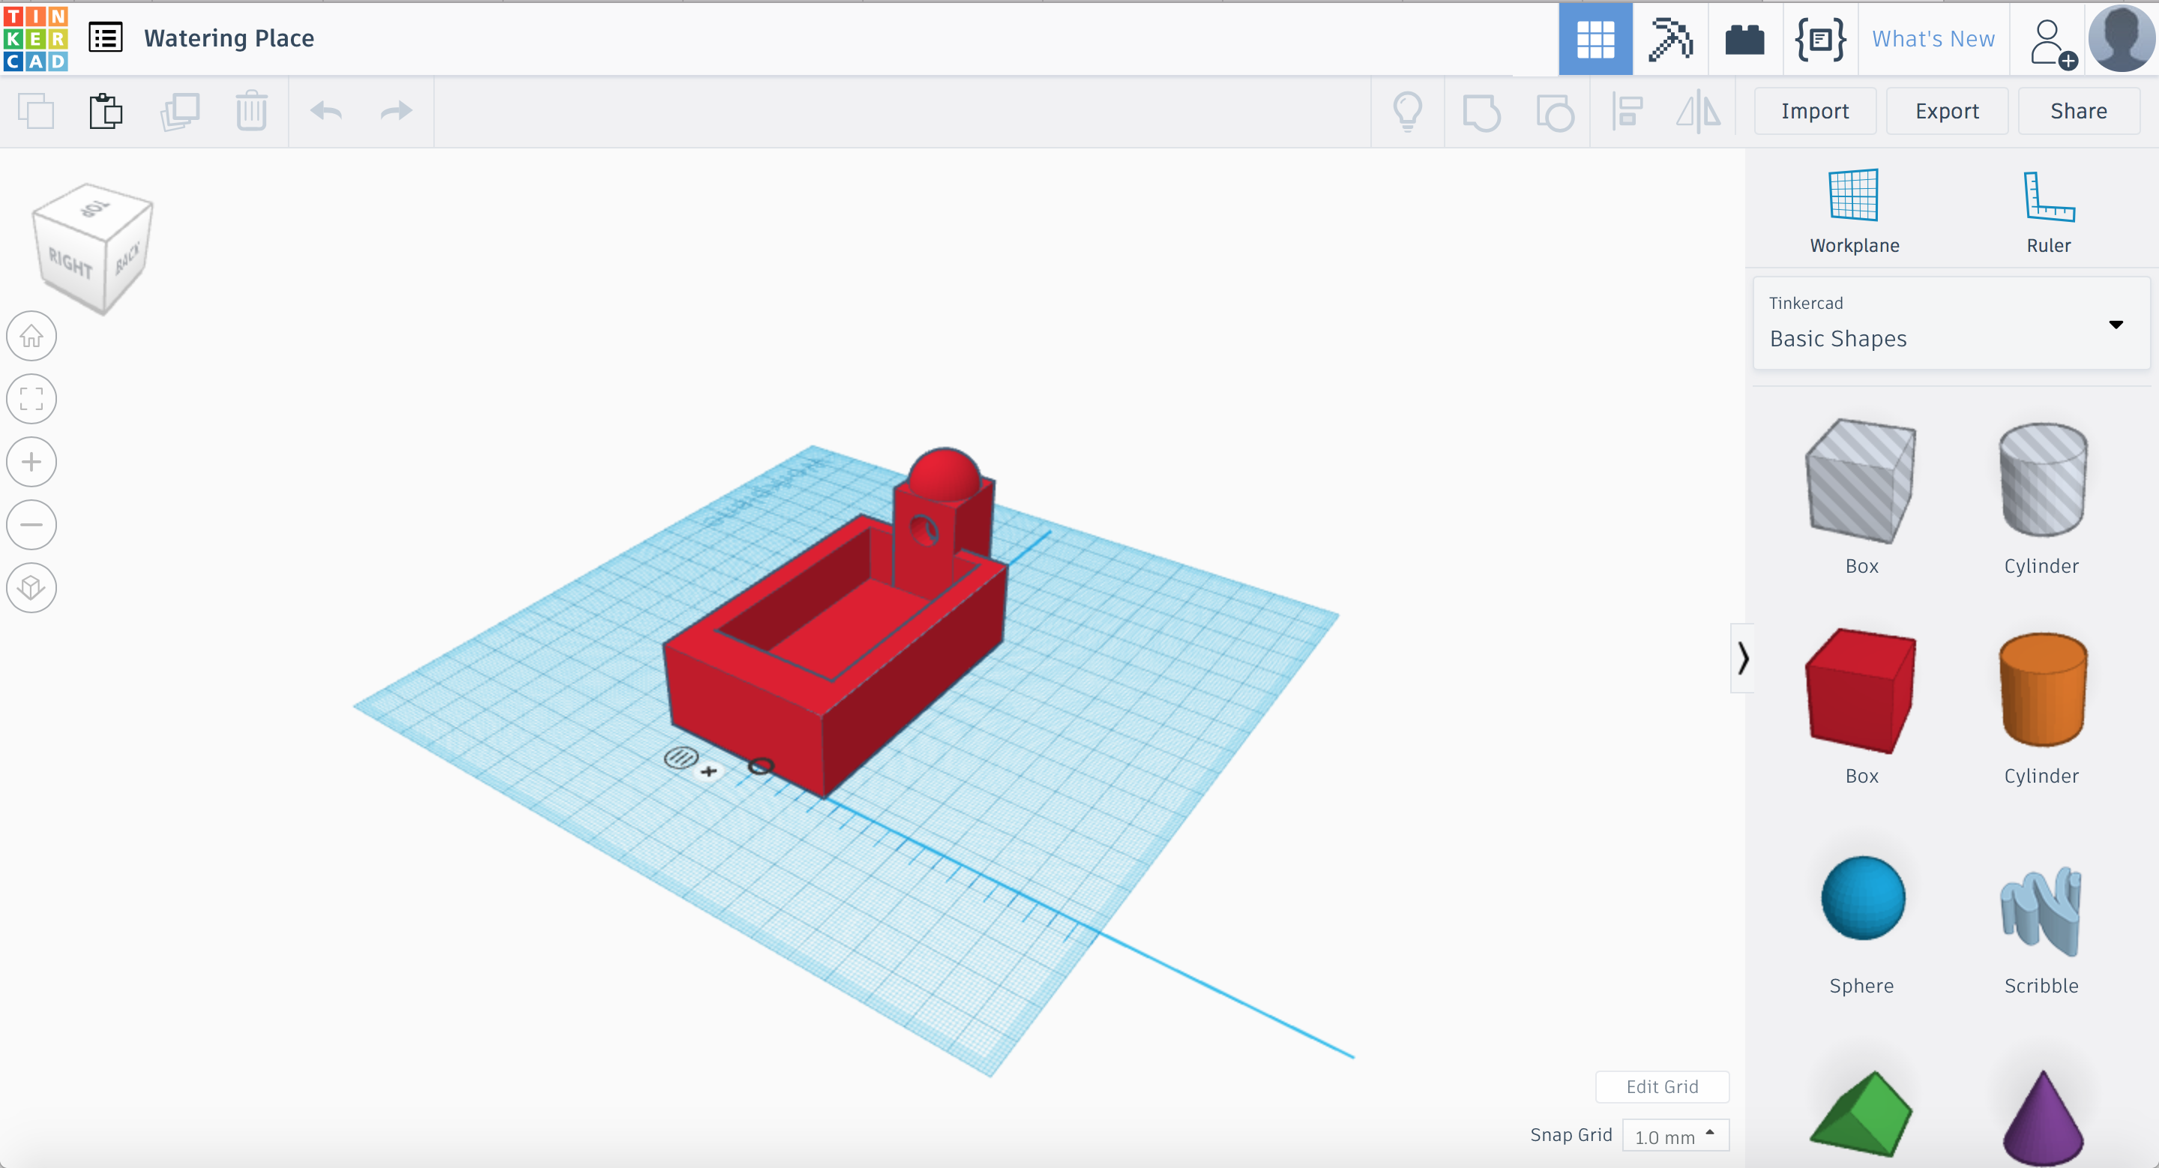Expand the Basic Shapes library dropdown
2159x1168 pixels.
(x=1951, y=323)
